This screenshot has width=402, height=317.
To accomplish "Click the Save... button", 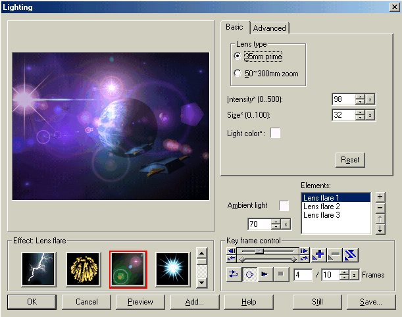I will [371, 302].
